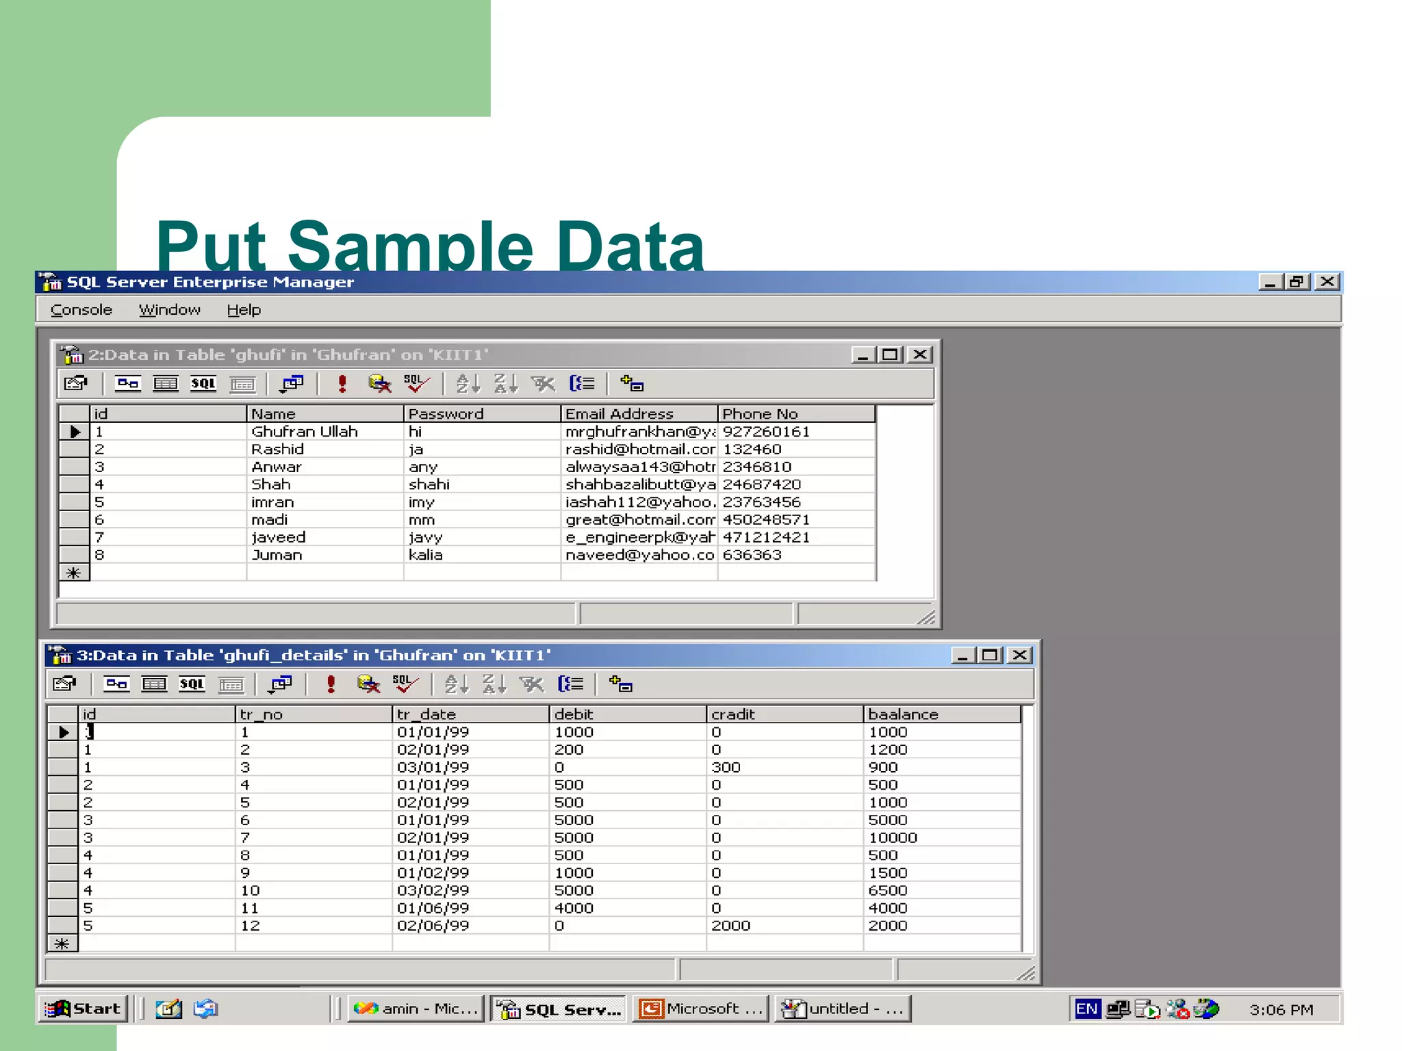Click new row selector in ghufi_details table
The height and width of the screenshot is (1051, 1402).
click(62, 944)
